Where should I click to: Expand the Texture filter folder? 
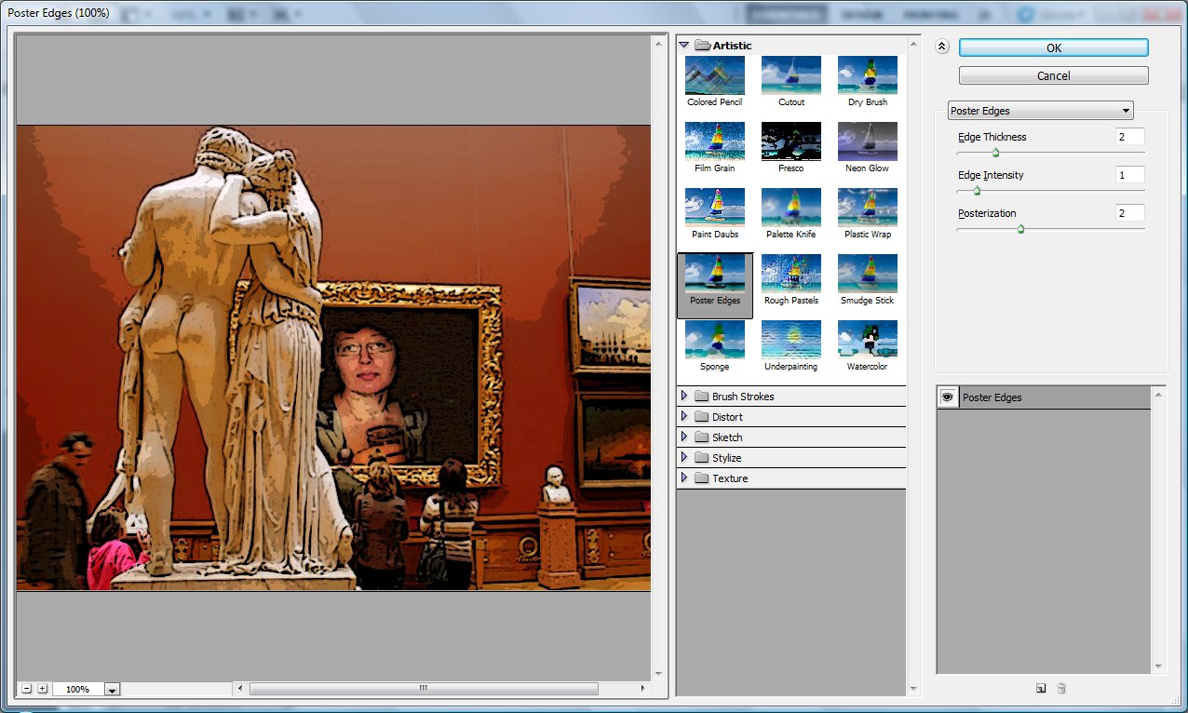684,478
